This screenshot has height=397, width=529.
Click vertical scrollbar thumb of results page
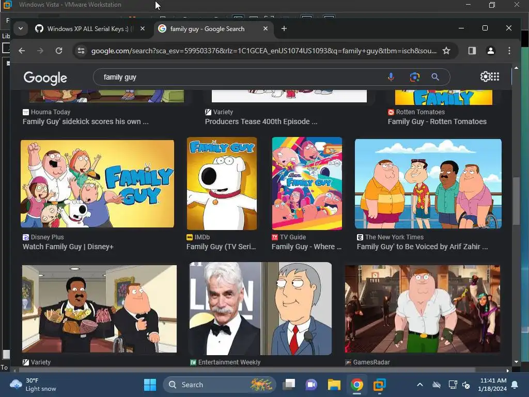[516, 201]
